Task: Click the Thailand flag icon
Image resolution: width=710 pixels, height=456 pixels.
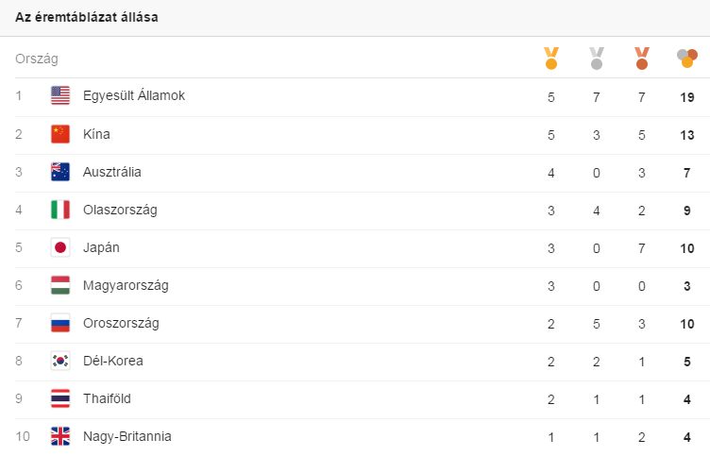Action: pyautogui.click(x=60, y=398)
